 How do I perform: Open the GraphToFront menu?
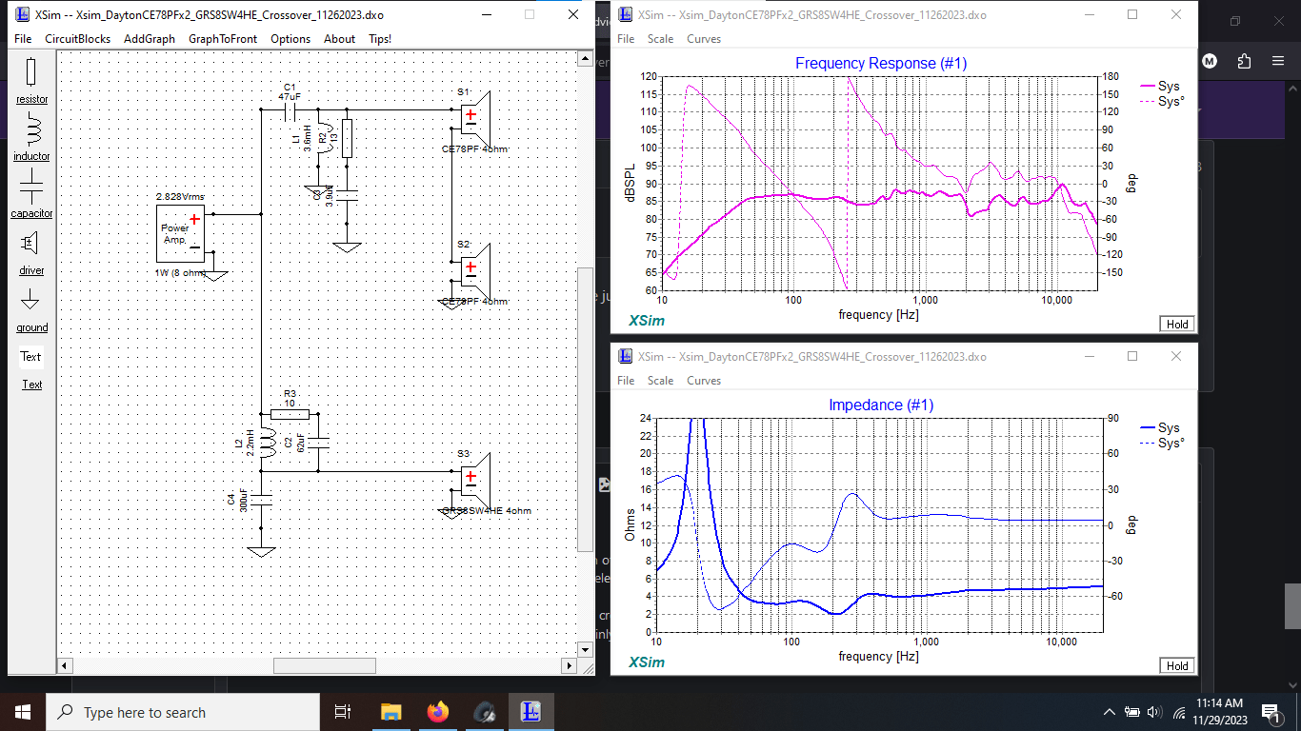[x=223, y=39]
